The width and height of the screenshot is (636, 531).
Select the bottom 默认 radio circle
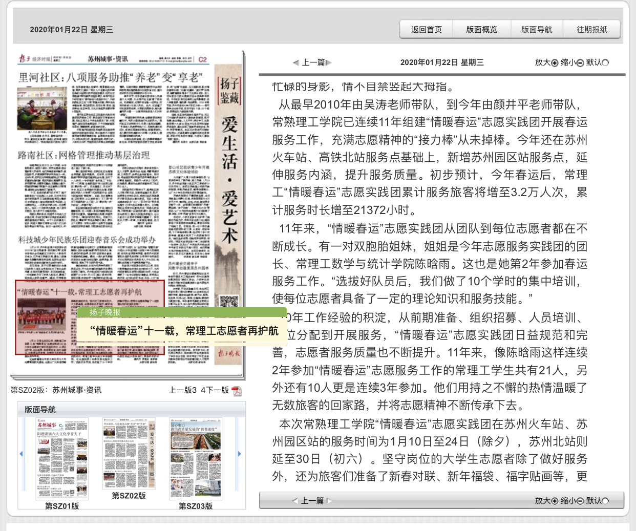pyautogui.click(x=606, y=501)
